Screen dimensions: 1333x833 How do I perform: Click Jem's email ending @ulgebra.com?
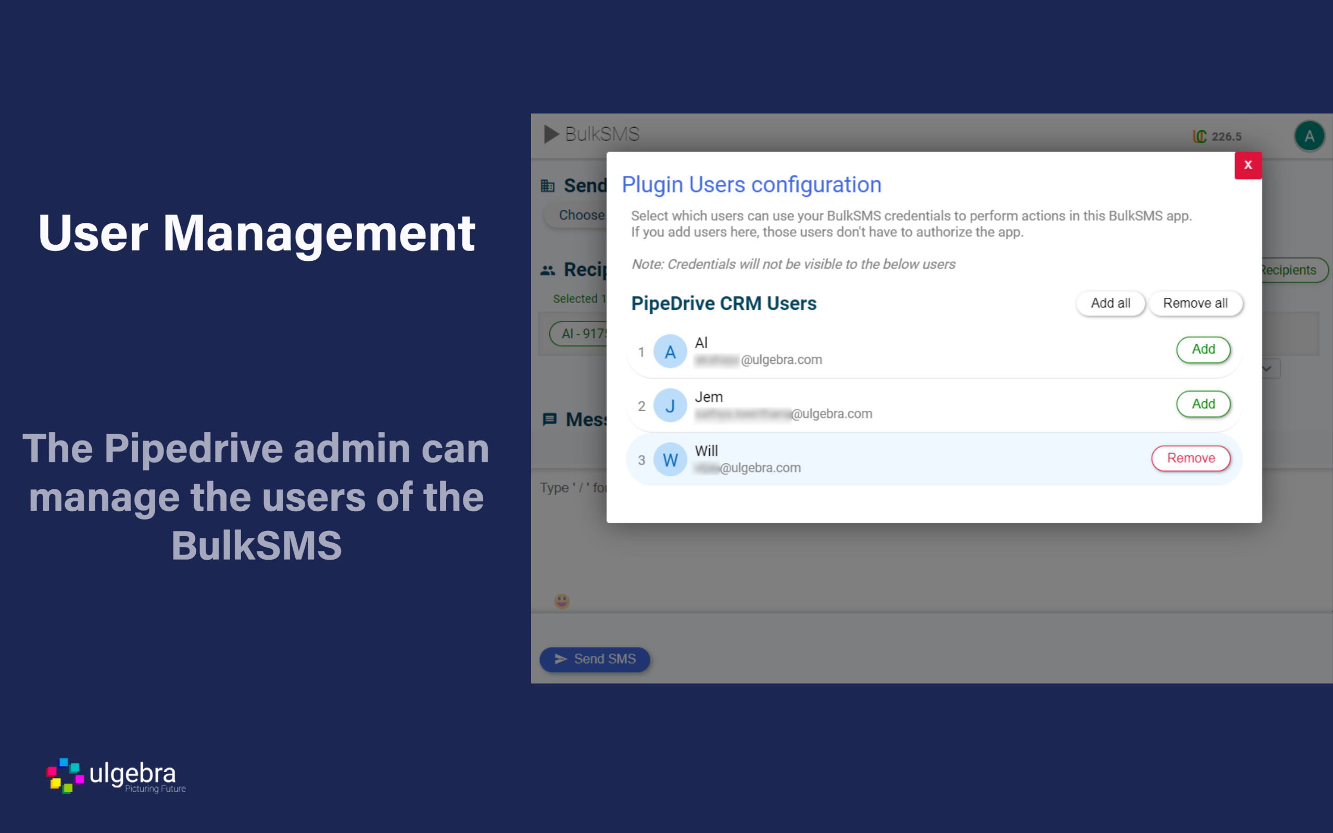[x=783, y=414]
